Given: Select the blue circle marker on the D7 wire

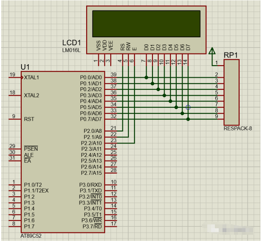Looking at the screenshot, I should click(188, 107).
